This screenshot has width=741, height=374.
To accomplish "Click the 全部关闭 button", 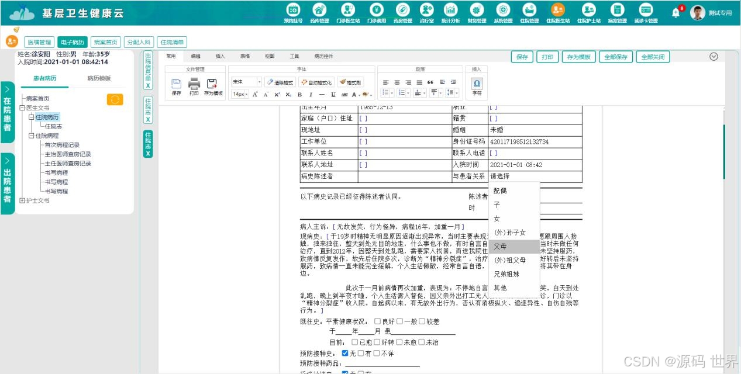I will point(653,57).
